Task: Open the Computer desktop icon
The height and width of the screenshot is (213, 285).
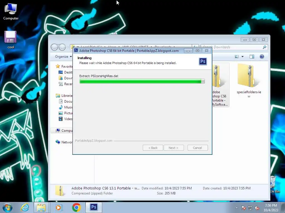Action: [11, 12]
